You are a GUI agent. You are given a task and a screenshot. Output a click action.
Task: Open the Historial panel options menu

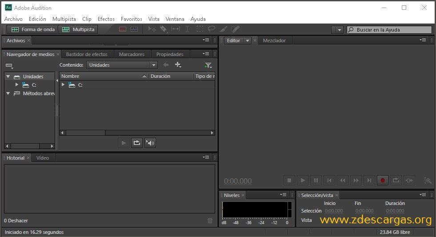pos(206,157)
